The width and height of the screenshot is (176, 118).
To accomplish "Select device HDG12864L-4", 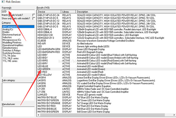I will [106, 29].
